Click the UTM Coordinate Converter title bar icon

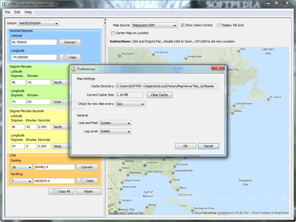(x=5, y=4)
